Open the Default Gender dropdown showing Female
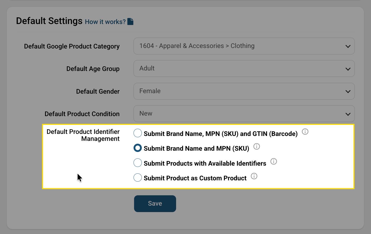 coord(244,91)
